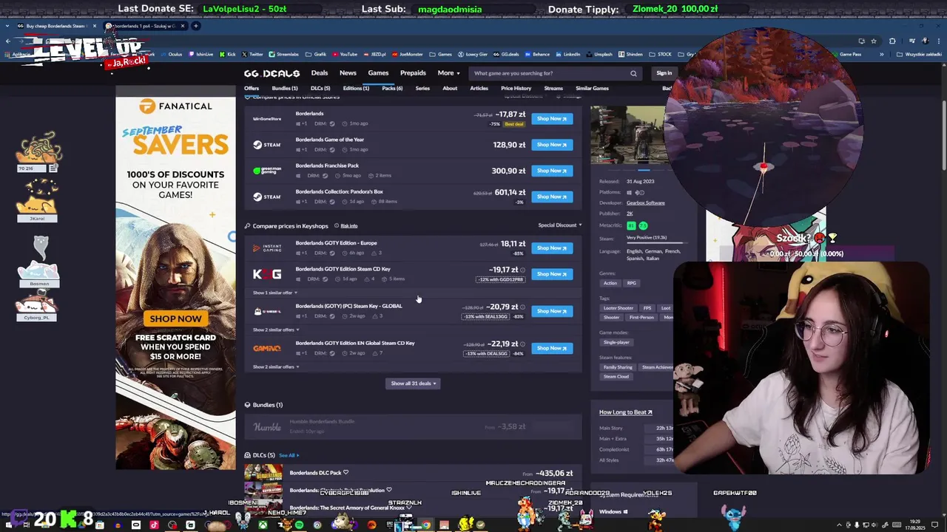Click Shop Now for 17,87 zł Borderlands
947x532 pixels.
coord(552,119)
